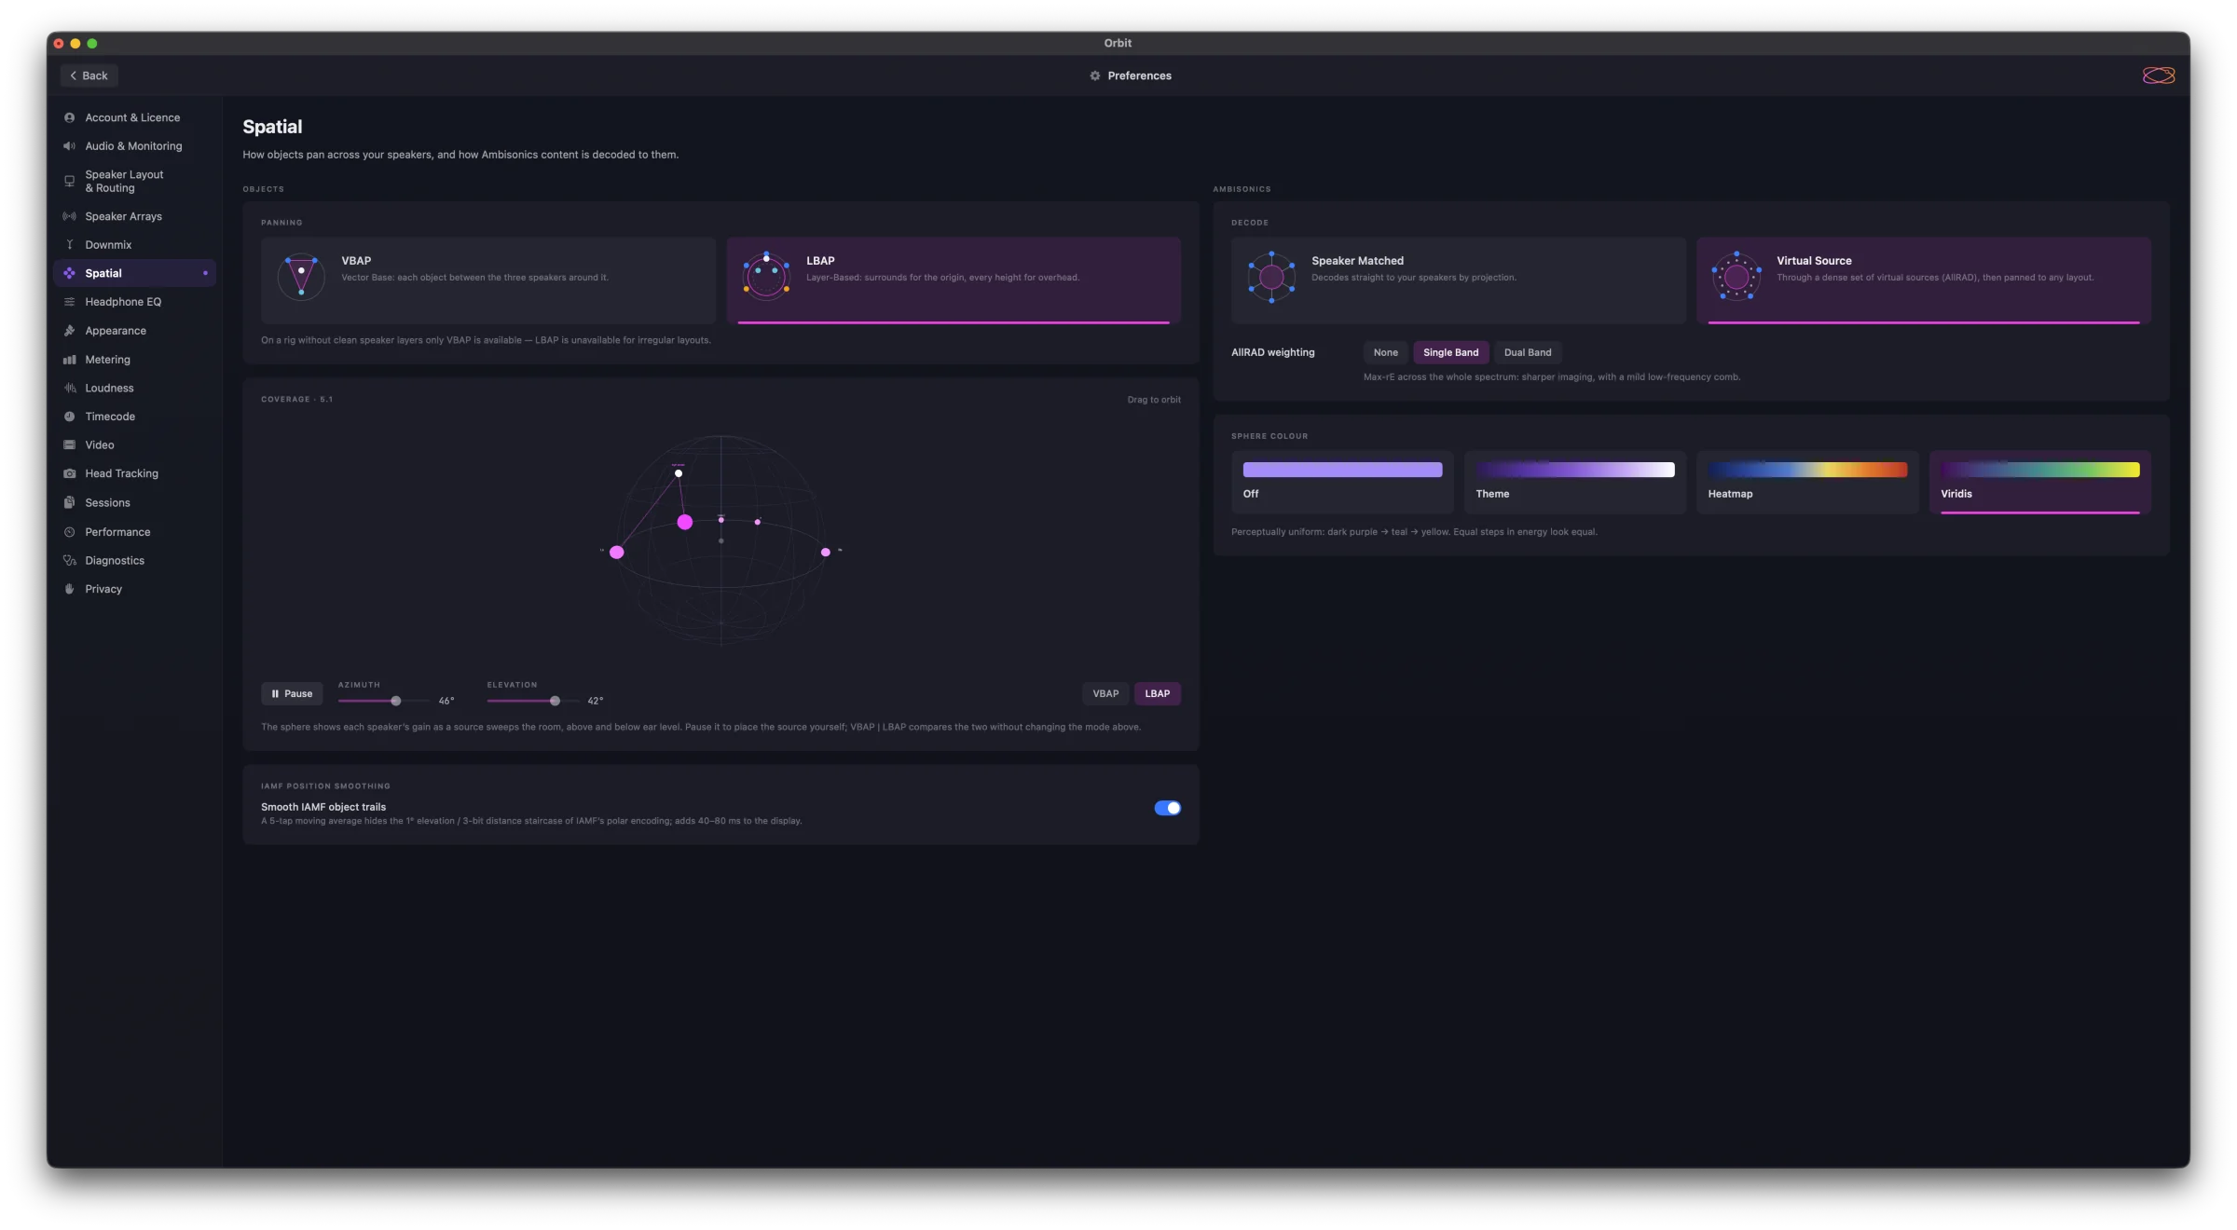Set AllRAD weighting to None

1385,352
